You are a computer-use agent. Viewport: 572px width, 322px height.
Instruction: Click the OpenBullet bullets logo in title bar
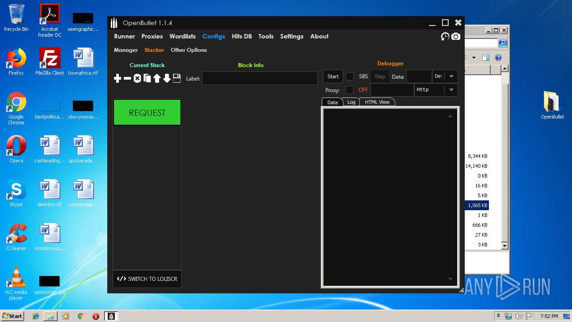tap(114, 23)
